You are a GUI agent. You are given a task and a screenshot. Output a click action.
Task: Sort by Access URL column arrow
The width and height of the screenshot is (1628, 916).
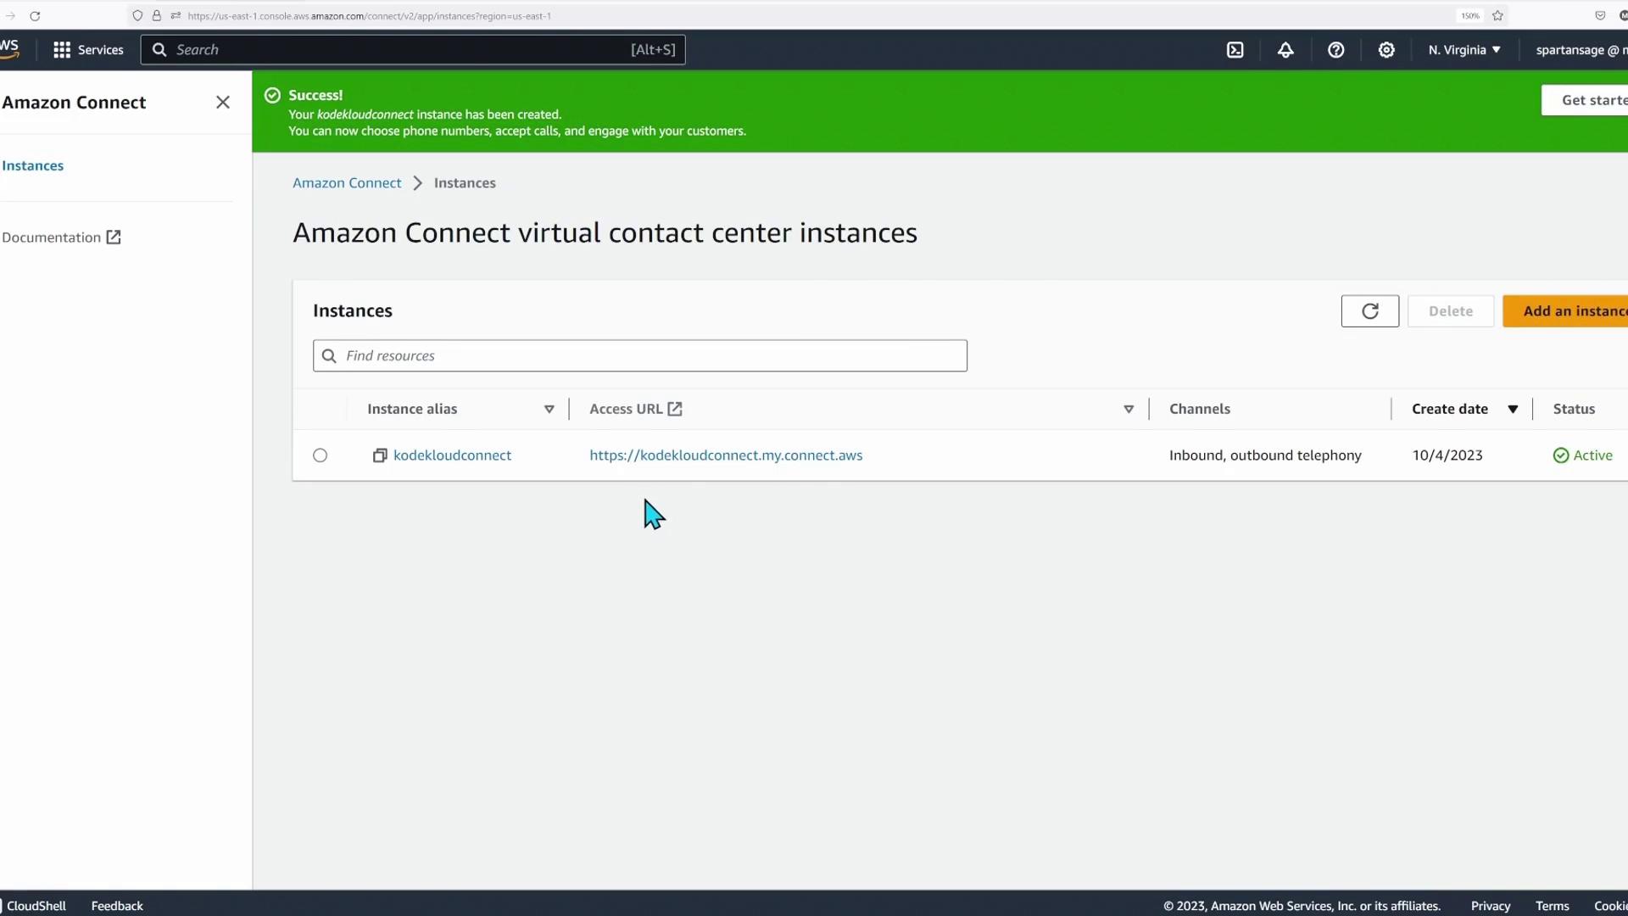coord(1129,409)
